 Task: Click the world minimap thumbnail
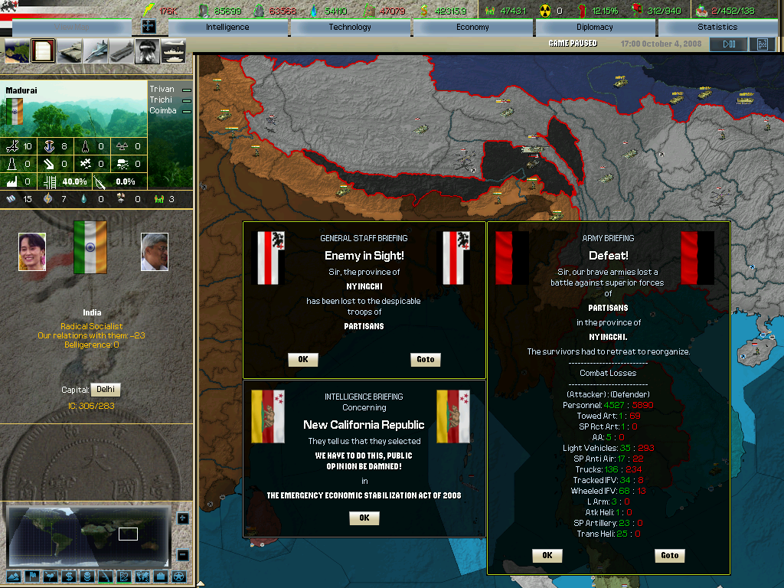click(87, 535)
